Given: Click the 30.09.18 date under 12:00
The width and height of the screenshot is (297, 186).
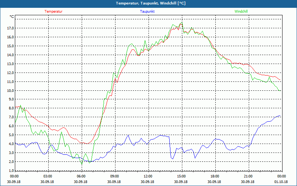Looking at the screenshot, I should 147,182.
